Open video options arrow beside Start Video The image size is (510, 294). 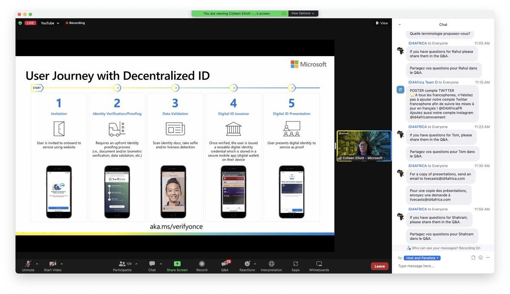[62, 264]
